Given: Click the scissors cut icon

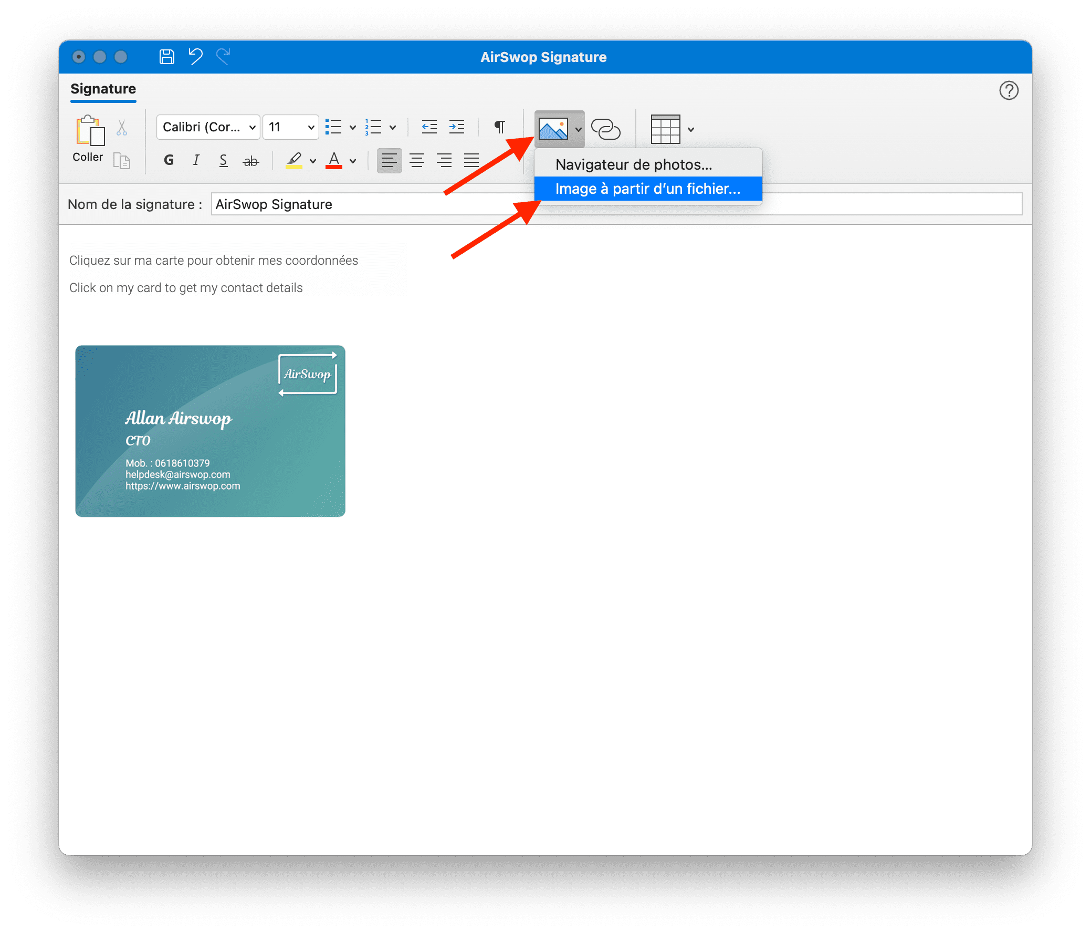Looking at the screenshot, I should click(x=122, y=128).
